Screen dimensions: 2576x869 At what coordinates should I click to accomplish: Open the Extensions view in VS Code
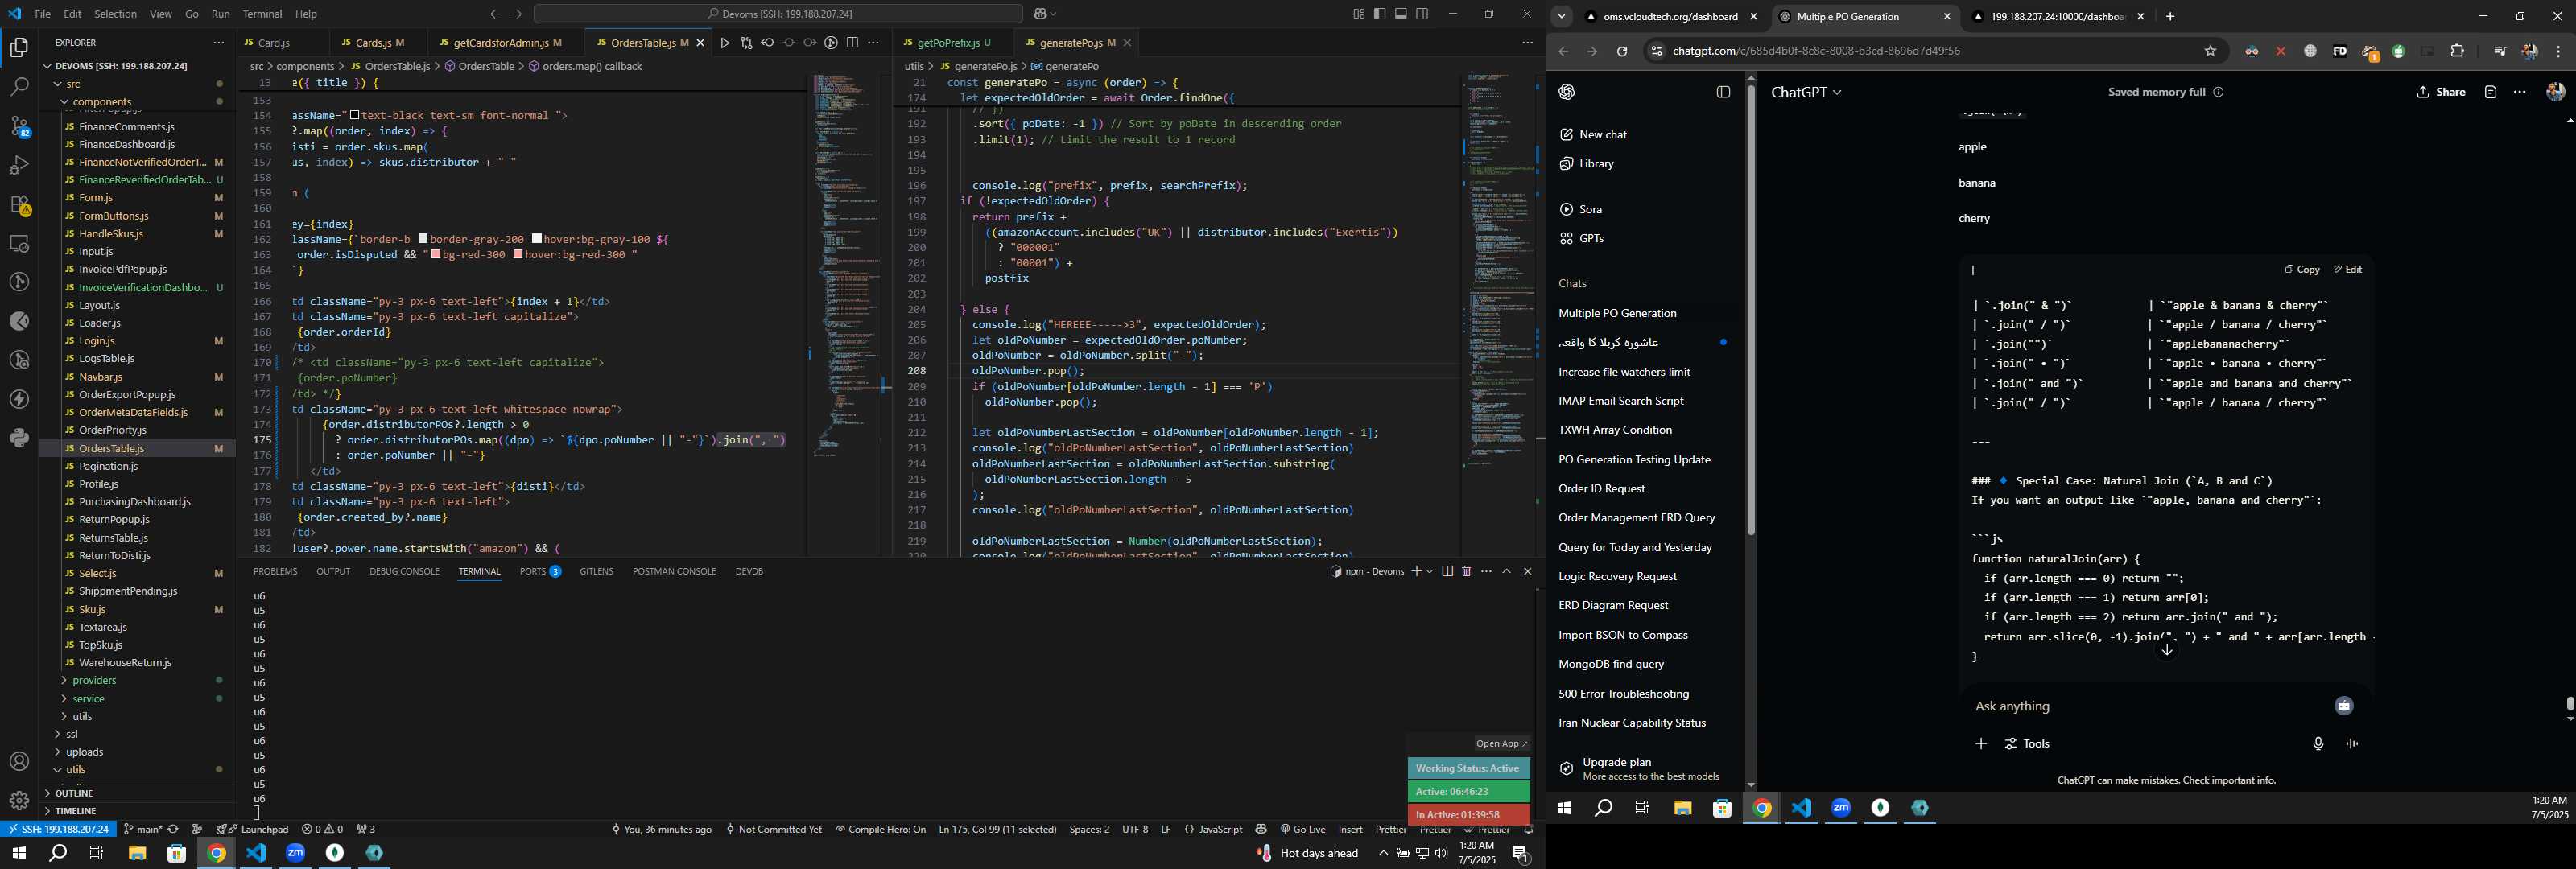(19, 205)
